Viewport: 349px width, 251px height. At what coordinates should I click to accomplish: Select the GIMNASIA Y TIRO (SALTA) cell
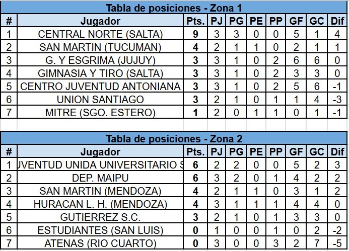click(100, 73)
